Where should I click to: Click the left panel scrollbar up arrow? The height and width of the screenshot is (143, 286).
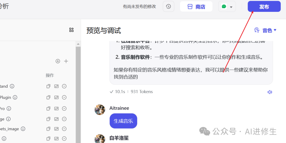(x=78, y=44)
